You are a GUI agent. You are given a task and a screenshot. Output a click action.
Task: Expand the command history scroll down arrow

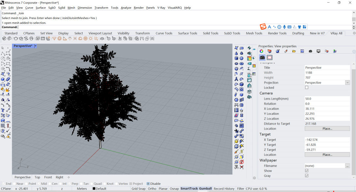point(354,23)
